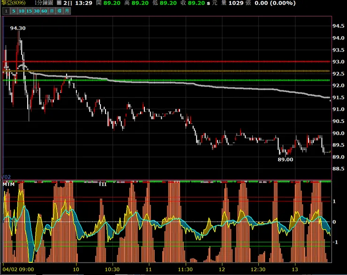
Task: Switch to the monthly (月) chart
Action: 67,11
